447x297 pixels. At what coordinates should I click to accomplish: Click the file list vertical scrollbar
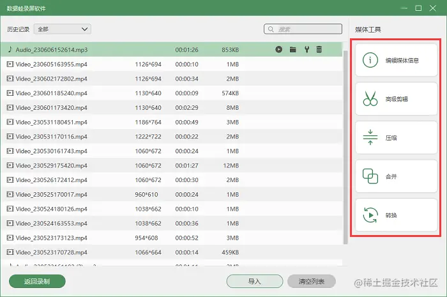345,148
